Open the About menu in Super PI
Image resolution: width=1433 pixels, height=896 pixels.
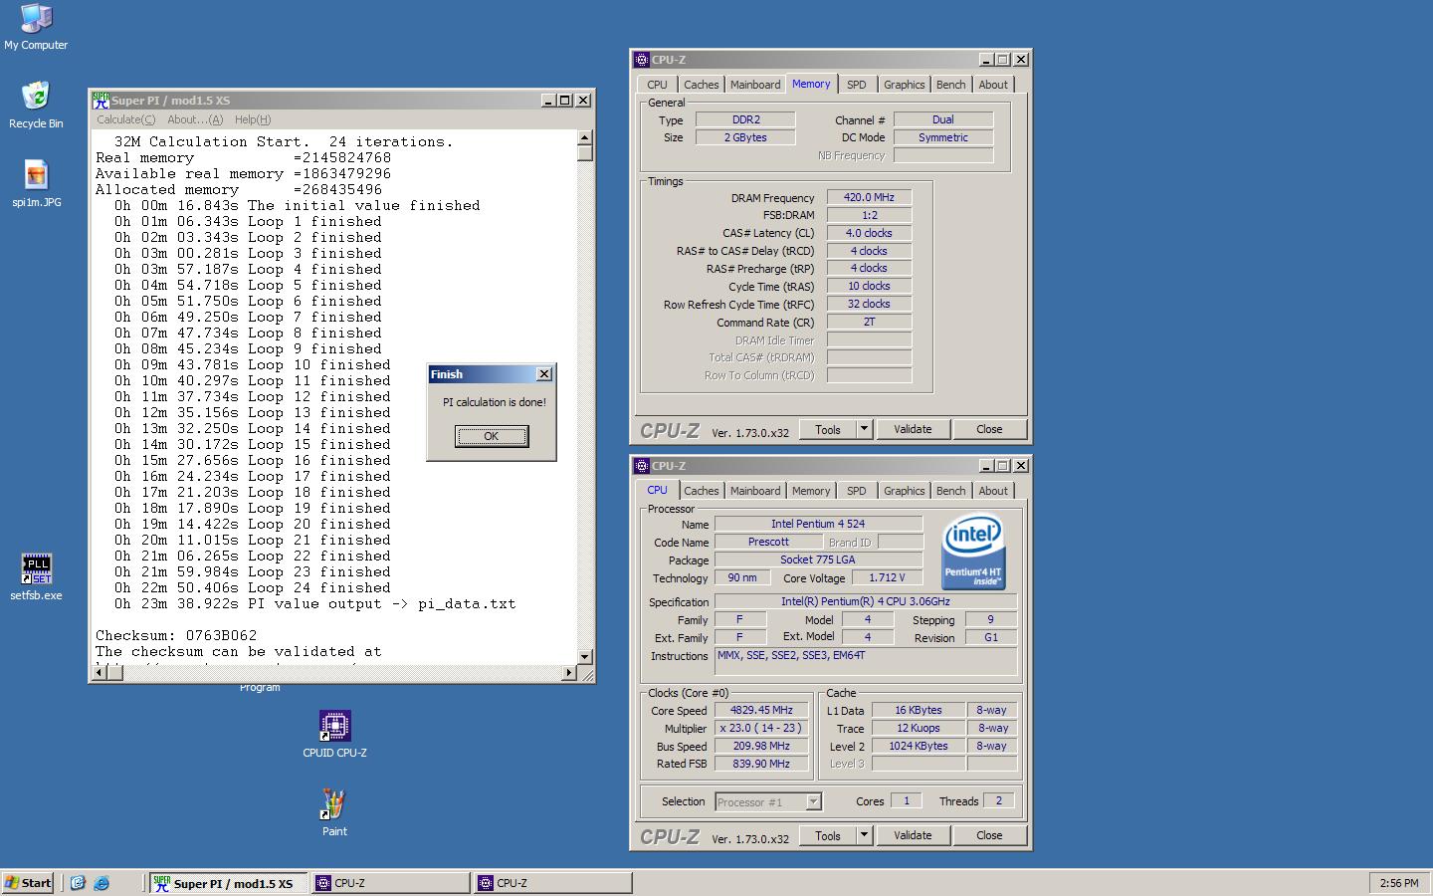pos(195,119)
